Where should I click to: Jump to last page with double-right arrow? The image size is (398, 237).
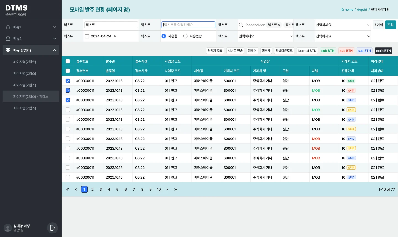coord(176,189)
